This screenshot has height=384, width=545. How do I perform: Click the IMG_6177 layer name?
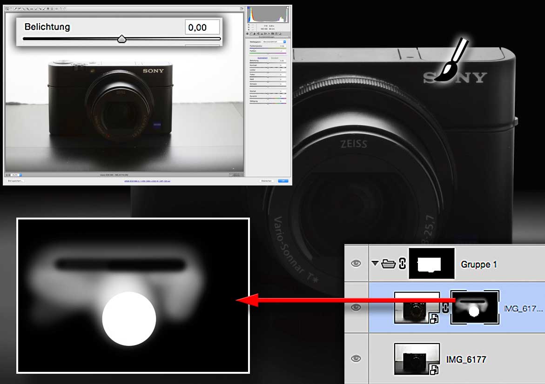466,359
